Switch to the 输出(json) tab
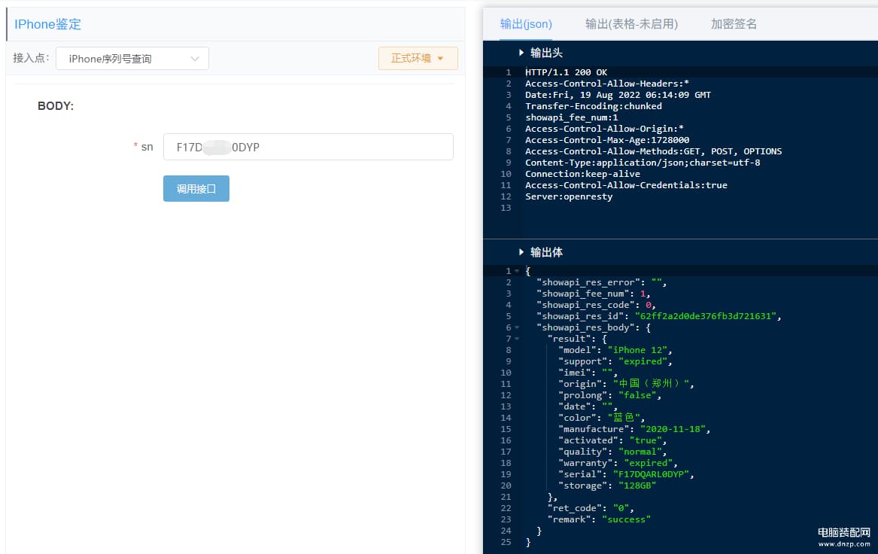Screen dimensions: 878x554 click(x=526, y=24)
